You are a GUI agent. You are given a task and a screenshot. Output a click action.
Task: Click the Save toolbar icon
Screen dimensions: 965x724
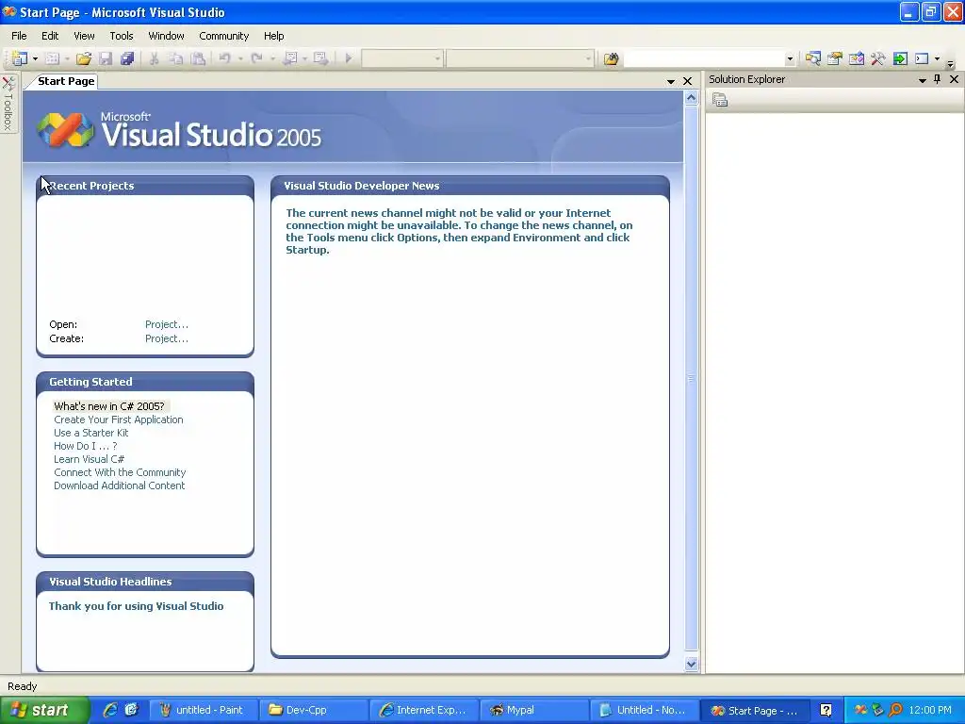[x=106, y=58]
